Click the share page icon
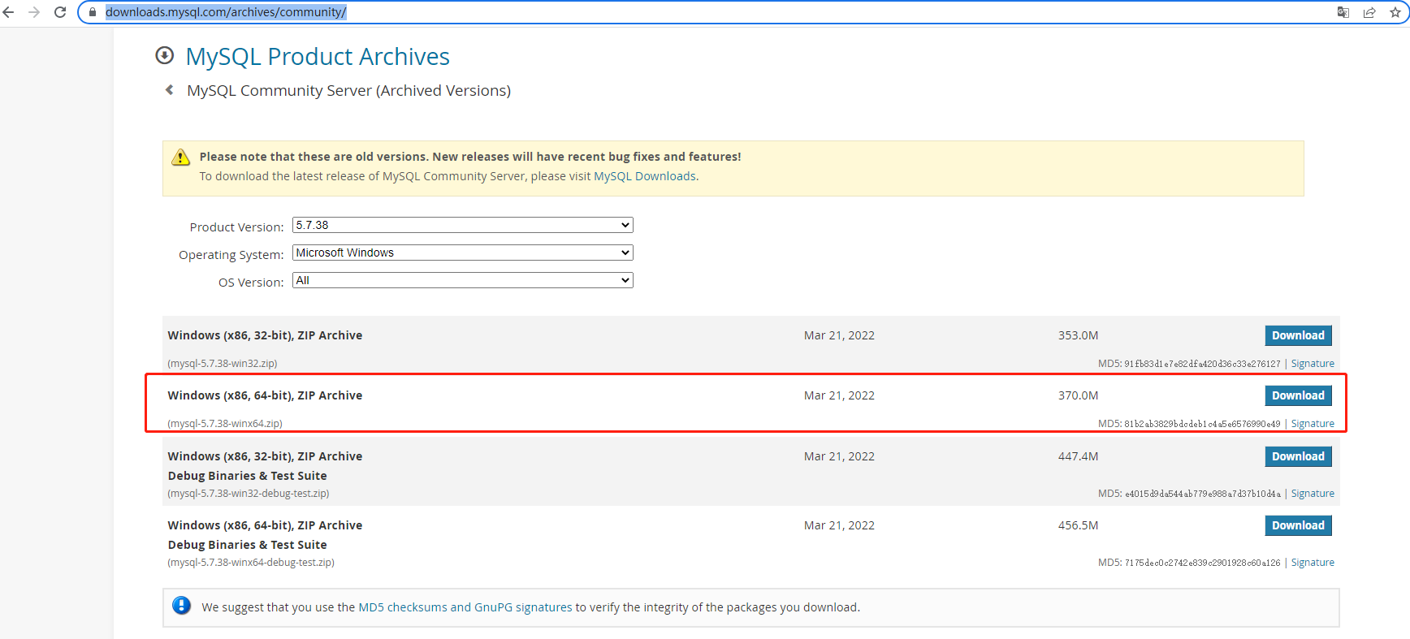The width and height of the screenshot is (1410, 639). (1369, 12)
